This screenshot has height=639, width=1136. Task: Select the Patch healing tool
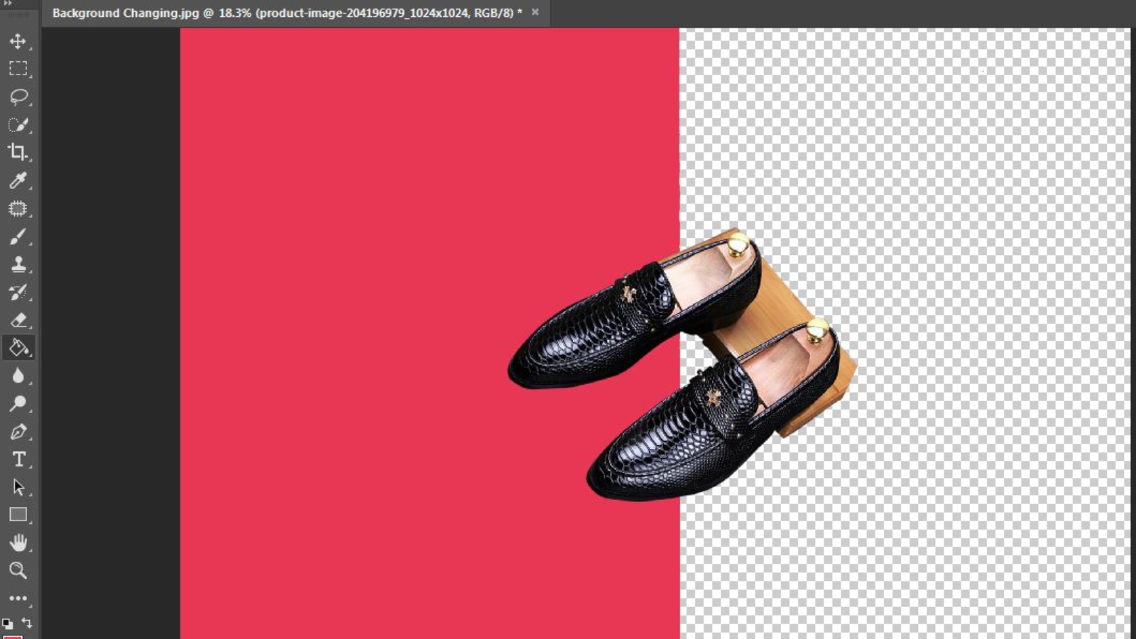[x=18, y=209]
